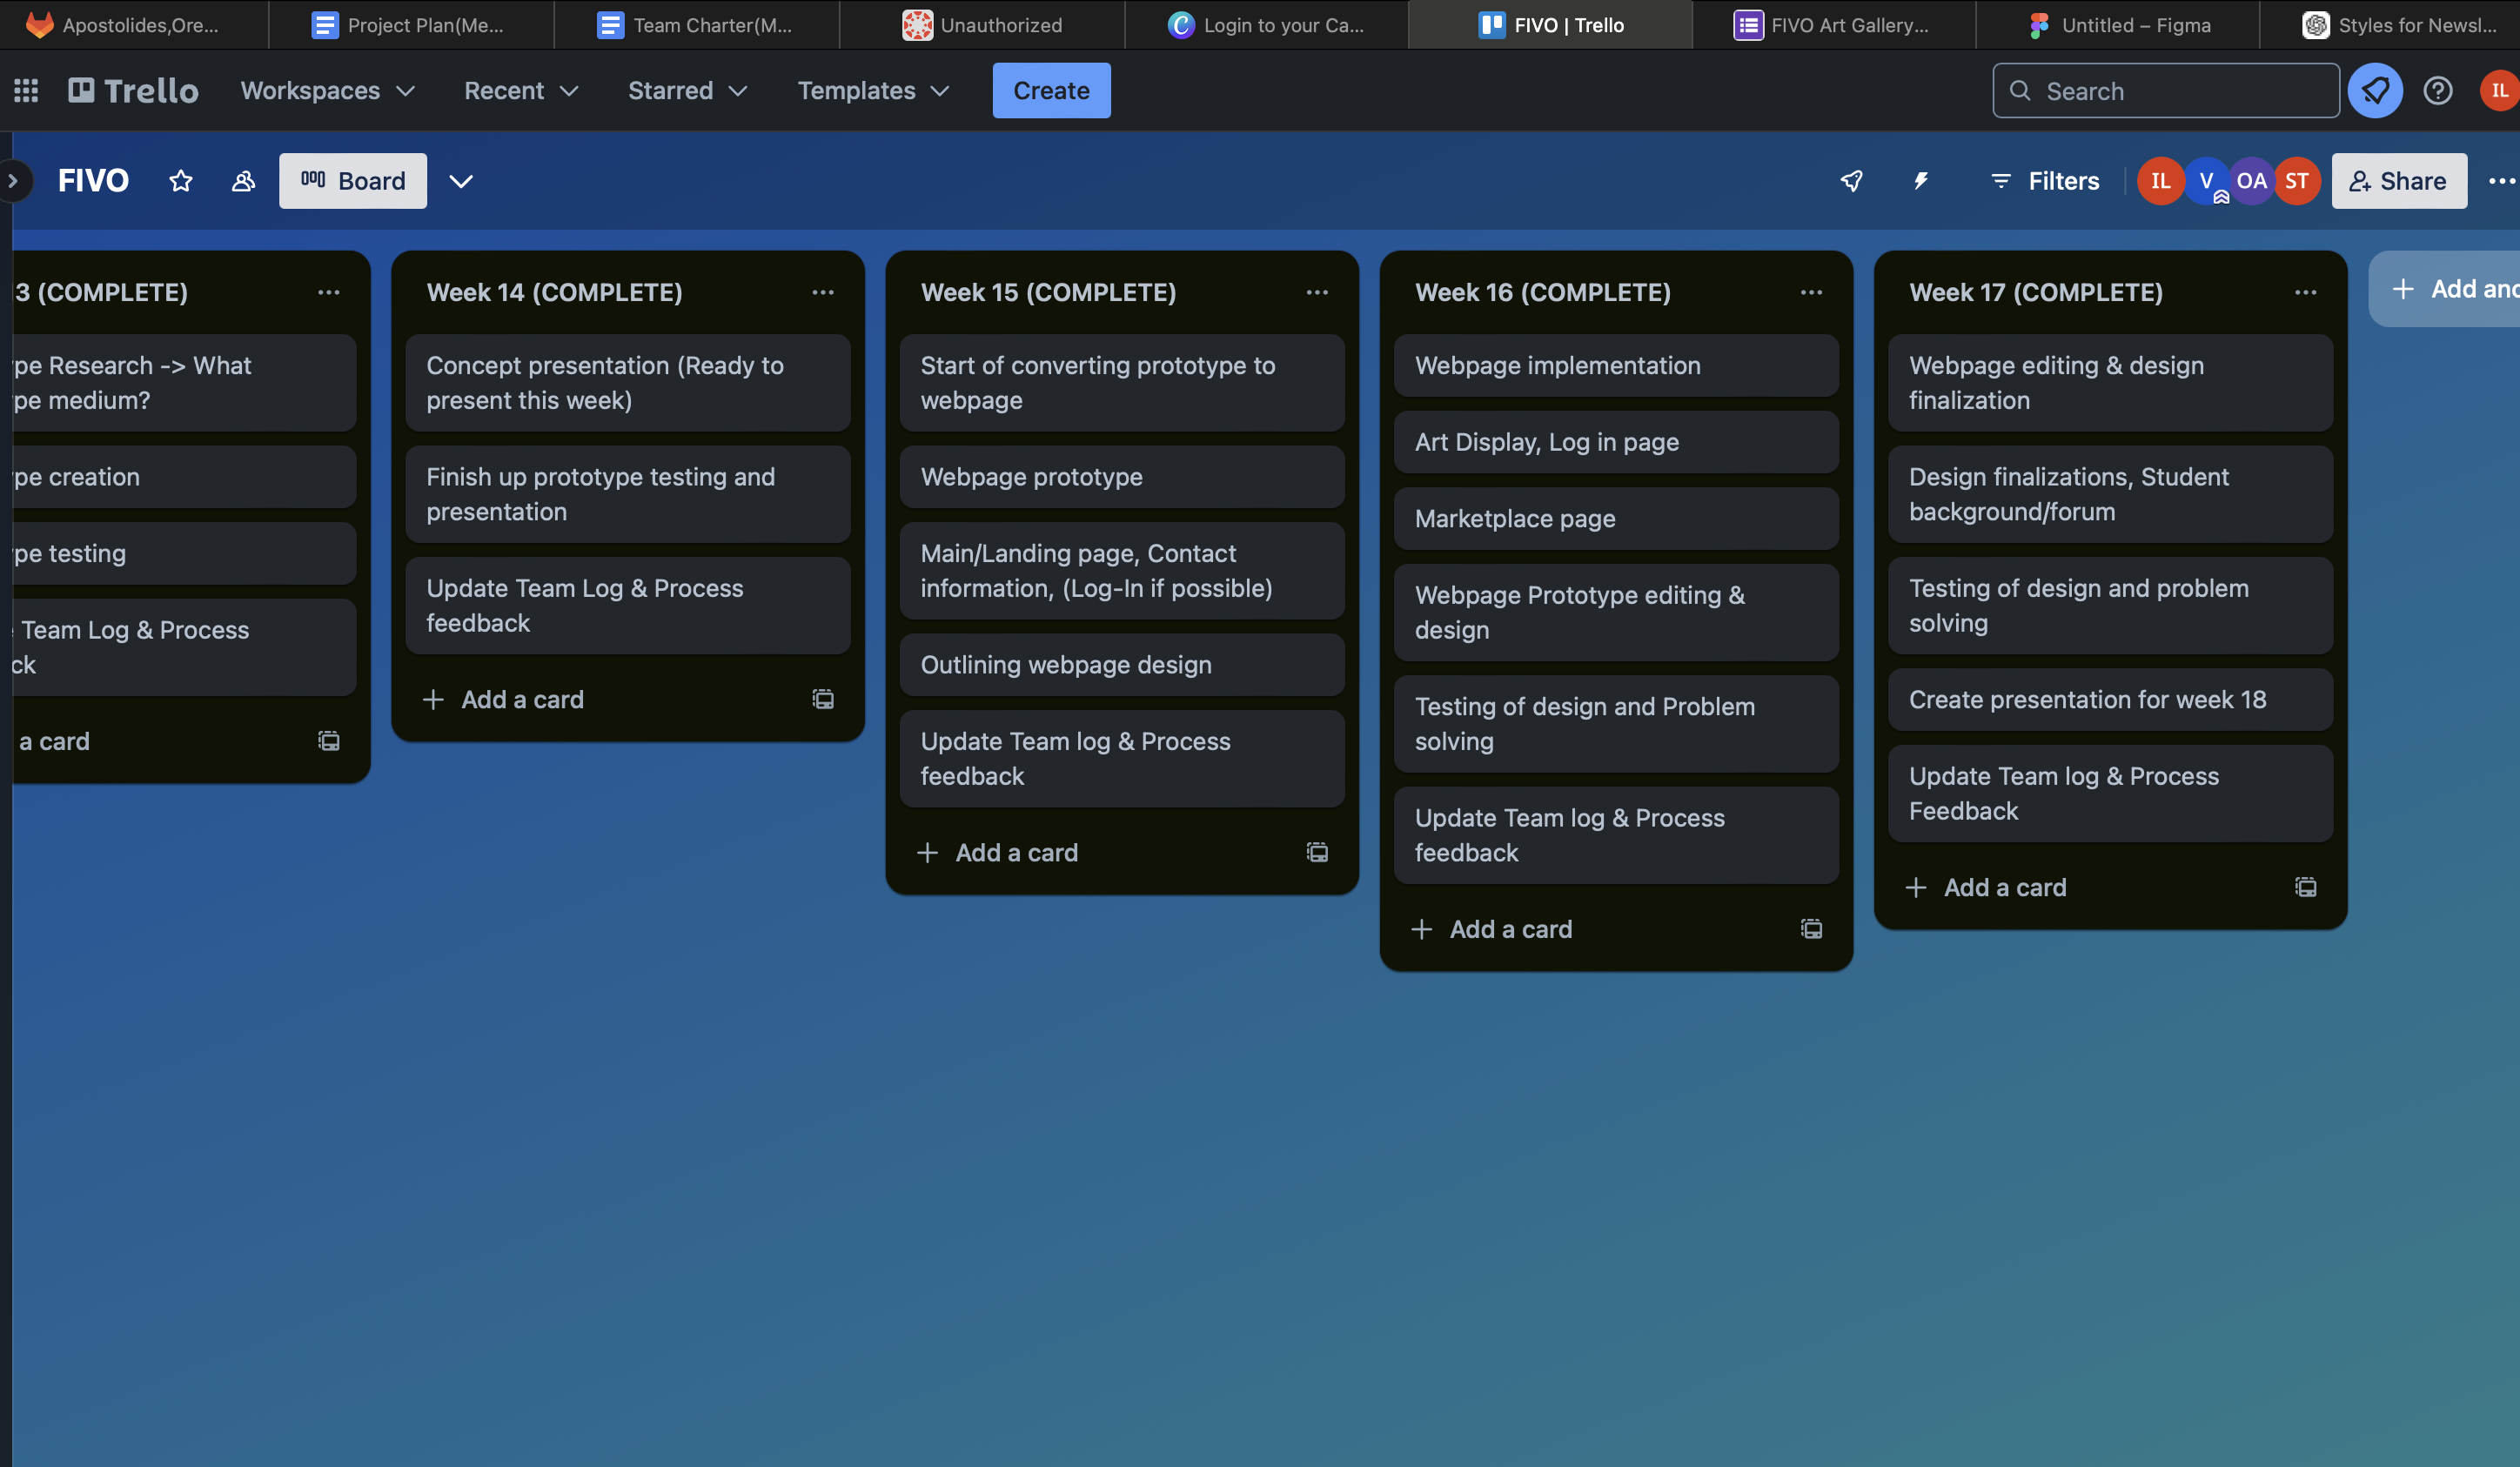Expand the Workspaces dropdown
Image resolution: width=2520 pixels, height=1467 pixels.
pos(327,91)
